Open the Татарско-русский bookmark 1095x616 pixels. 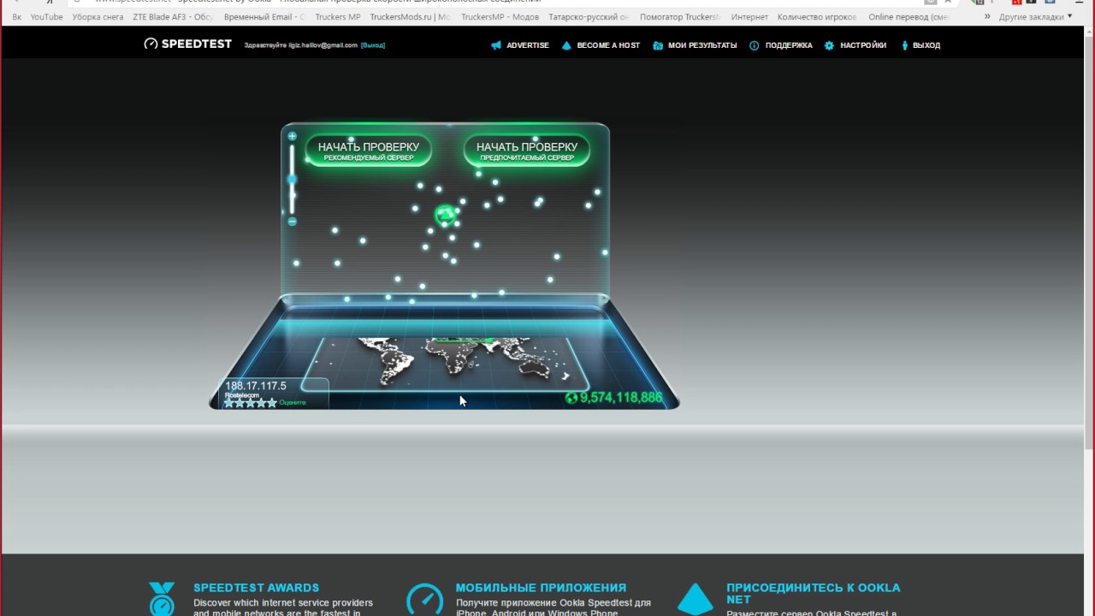(x=590, y=17)
